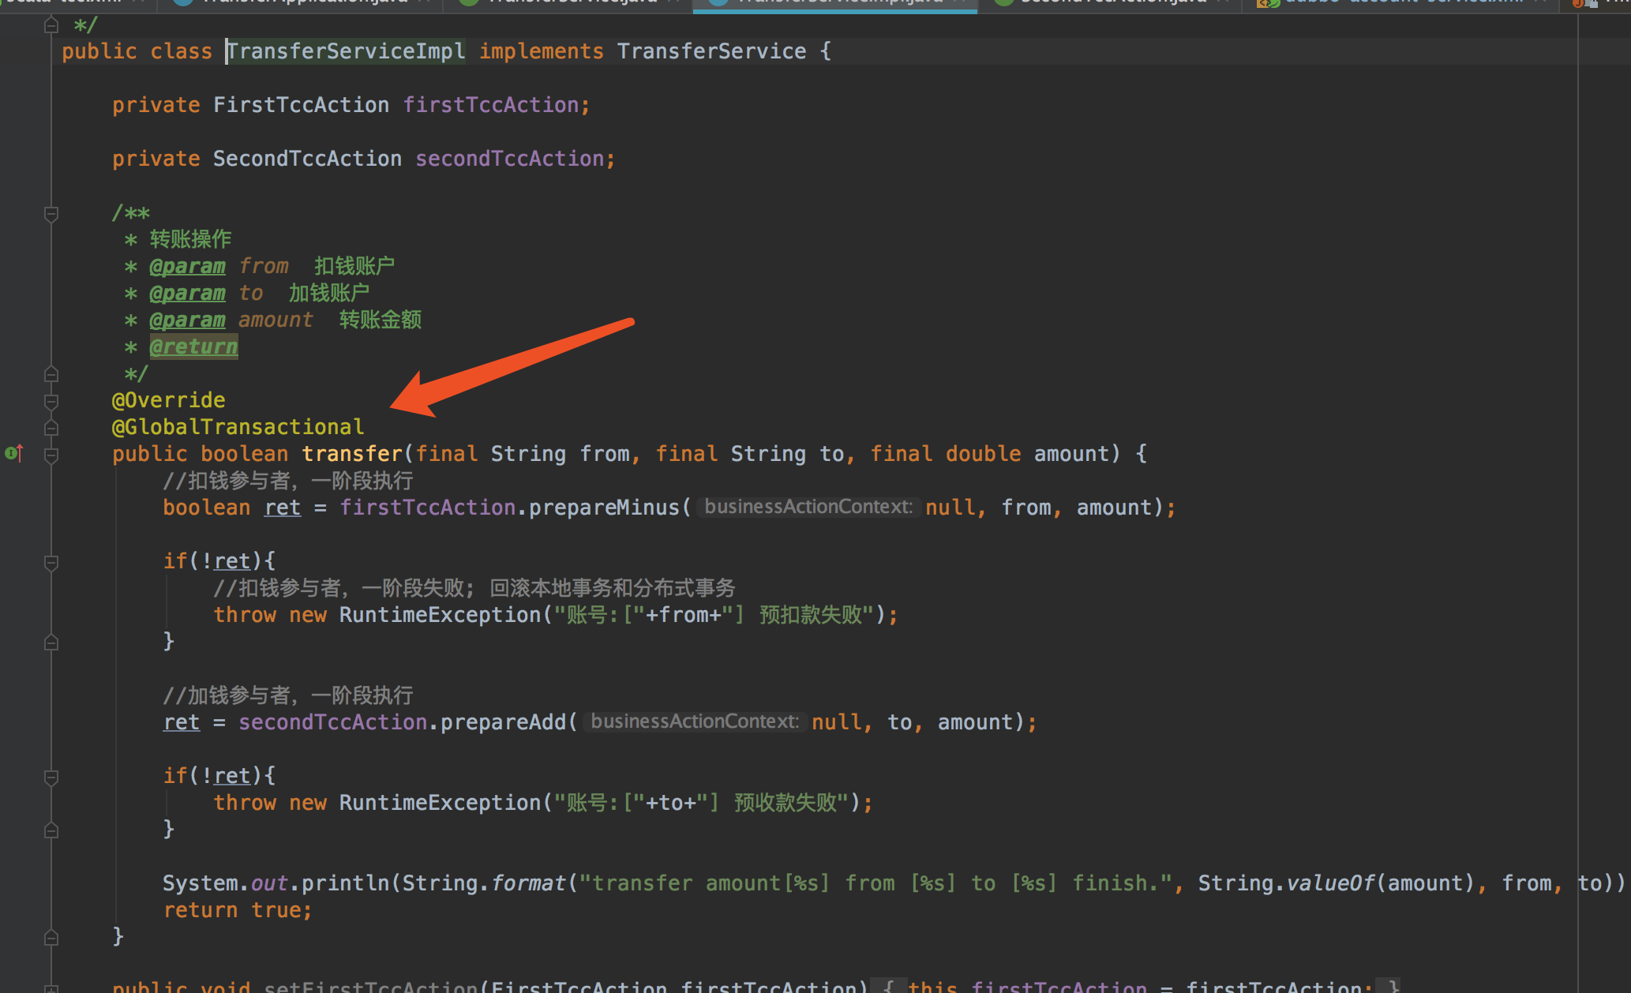Image resolution: width=1631 pixels, height=993 pixels.
Task: Click the TransferServiceImpl class name
Action: click(x=346, y=51)
